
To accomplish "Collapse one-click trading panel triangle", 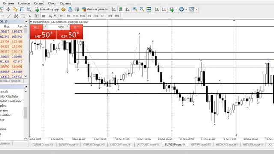I will [31, 22].
